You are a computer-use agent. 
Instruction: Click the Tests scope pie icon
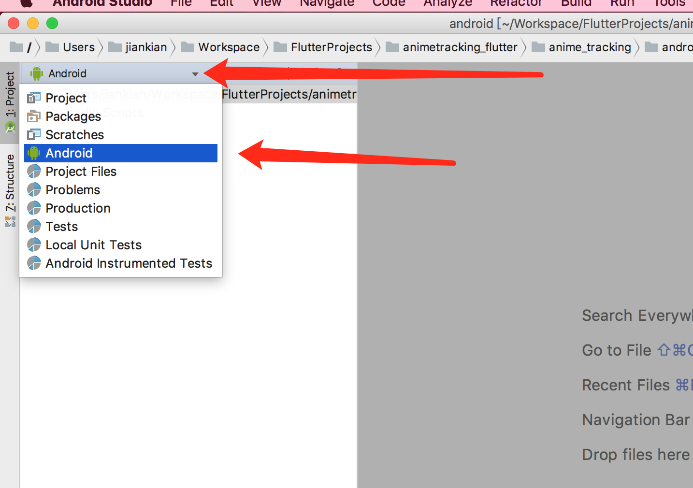[34, 226]
